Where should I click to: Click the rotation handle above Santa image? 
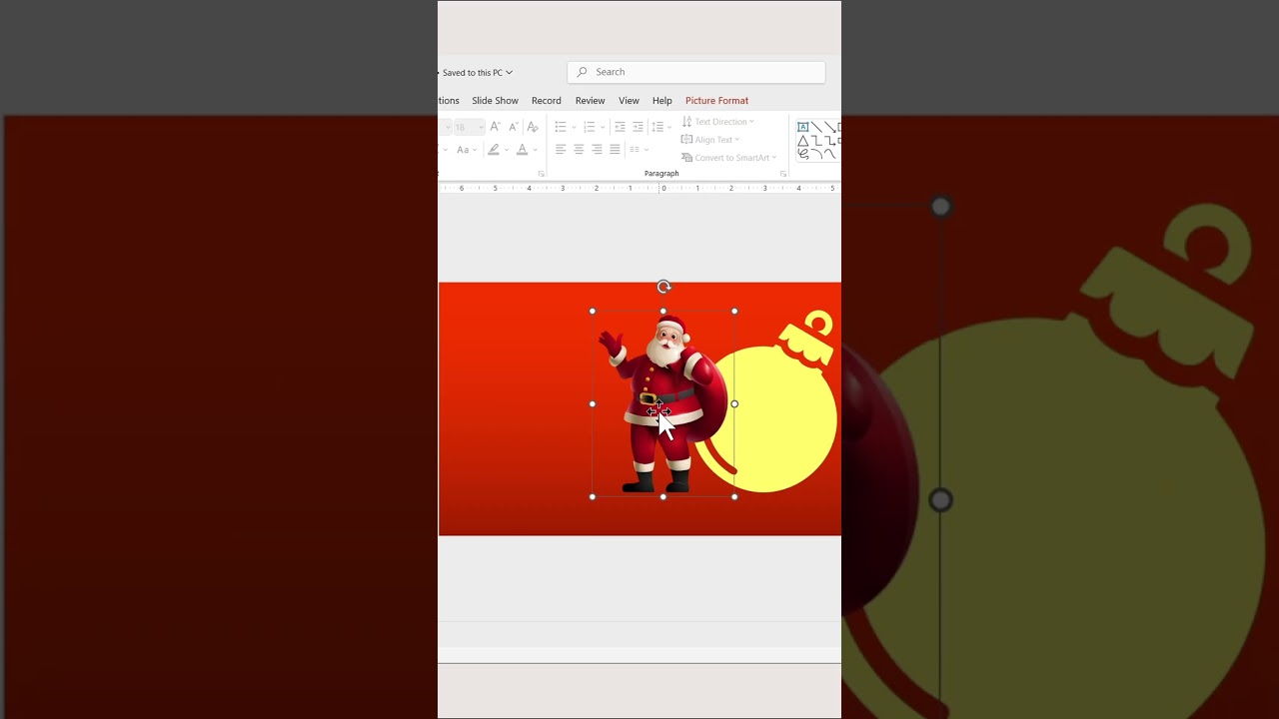[x=663, y=288]
